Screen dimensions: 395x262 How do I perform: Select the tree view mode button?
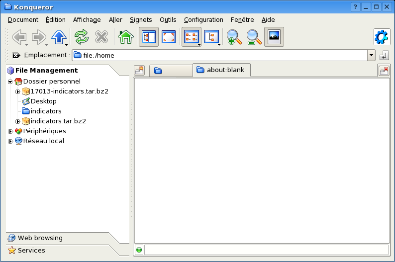pos(211,37)
